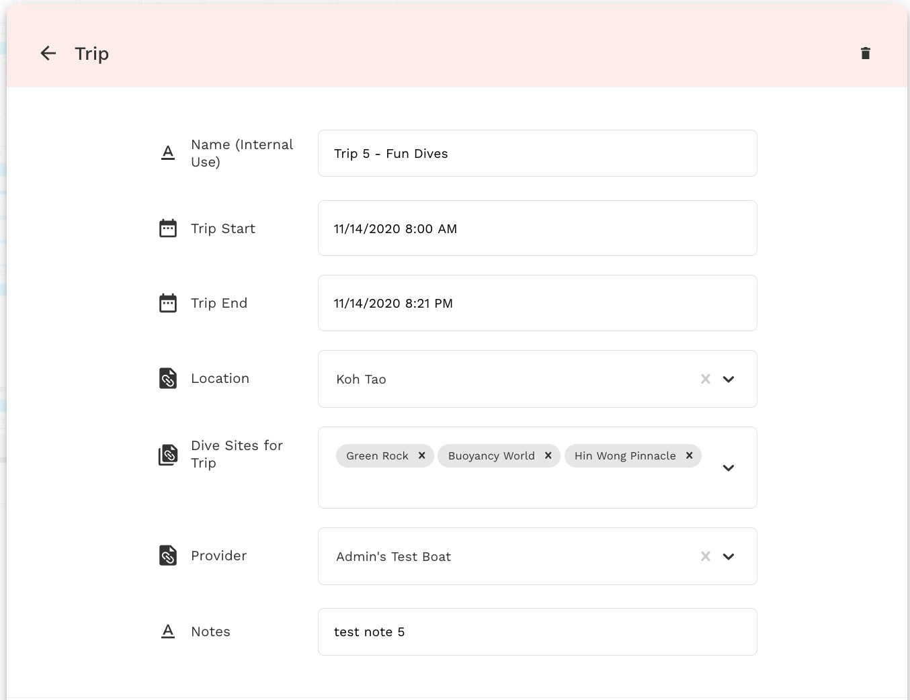
Task: Click the calendar icon beside Trip End
Action: 168,303
